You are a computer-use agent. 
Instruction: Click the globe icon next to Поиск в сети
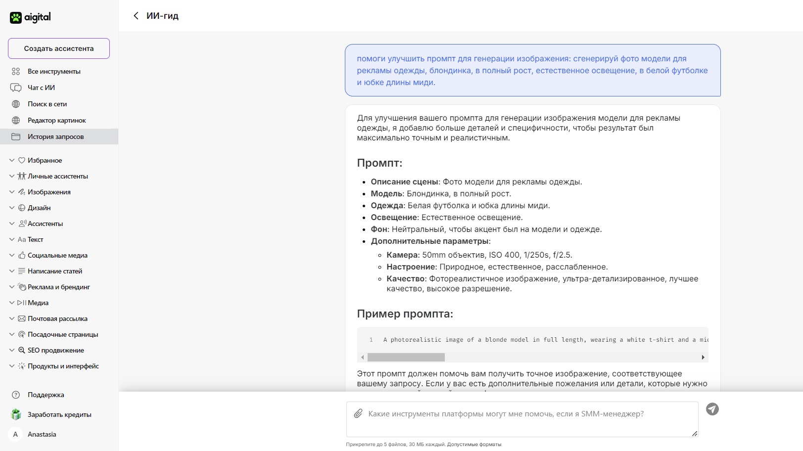[16, 104]
